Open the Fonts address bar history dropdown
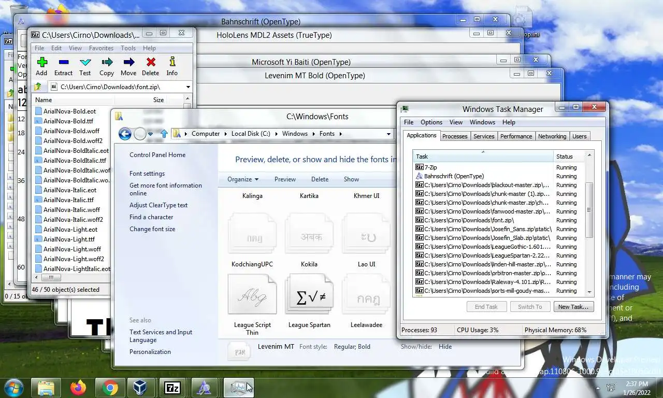Screen dimensions: 663x398 point(388,134)
